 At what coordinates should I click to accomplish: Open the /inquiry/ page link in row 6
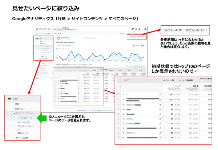(x=130, y=119)
